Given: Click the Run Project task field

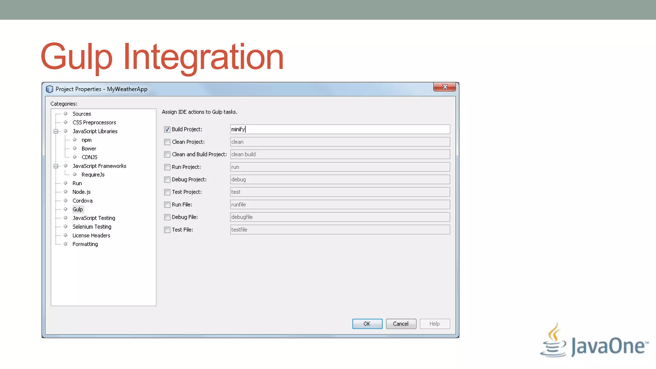Looking at the screenshot, I should (x=340, y=167).
